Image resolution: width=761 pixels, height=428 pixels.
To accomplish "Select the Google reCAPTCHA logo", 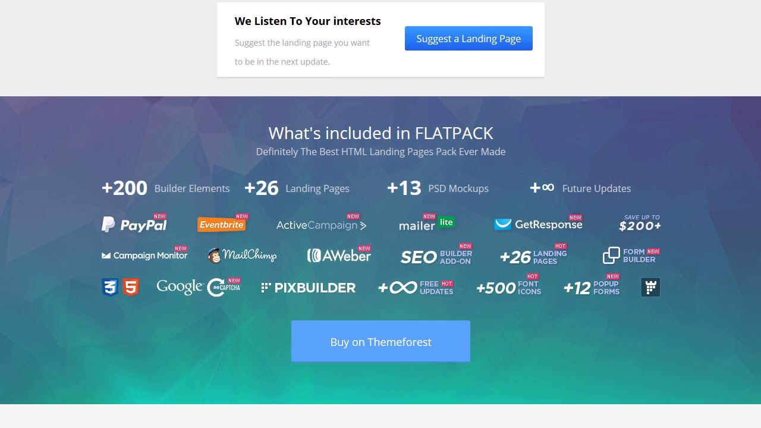I will click(199, 287).
